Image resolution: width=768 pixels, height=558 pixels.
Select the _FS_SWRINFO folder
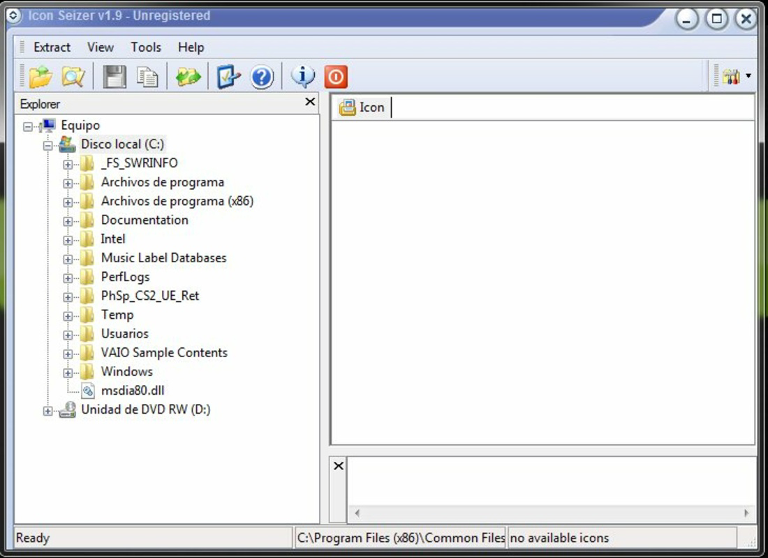pyautogui.click(x=139, y=163)
